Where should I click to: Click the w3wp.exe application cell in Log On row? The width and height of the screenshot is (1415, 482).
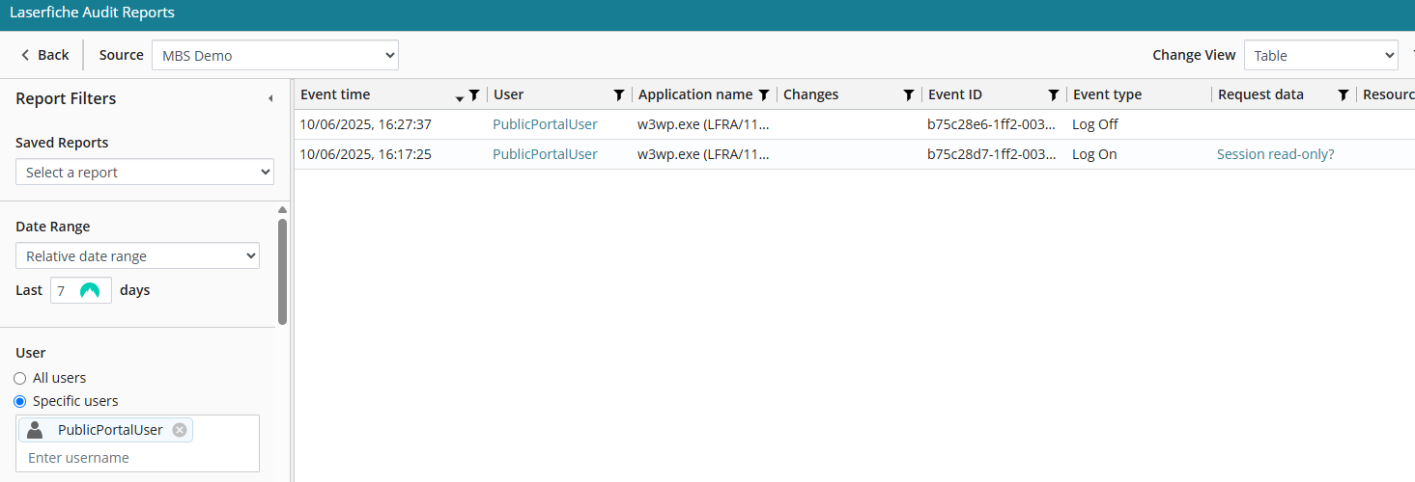(x=703, y=154)
